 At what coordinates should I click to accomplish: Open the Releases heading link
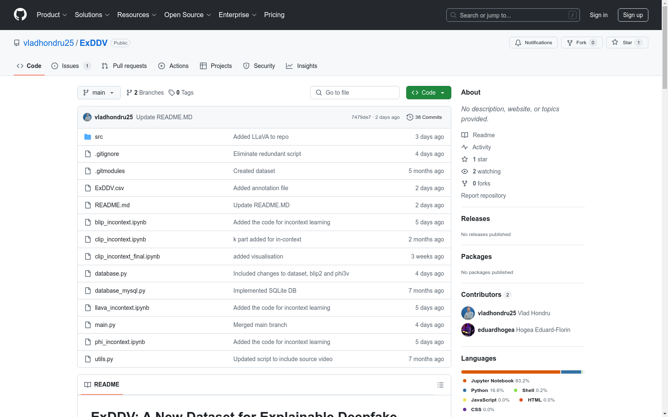[476, 219]
